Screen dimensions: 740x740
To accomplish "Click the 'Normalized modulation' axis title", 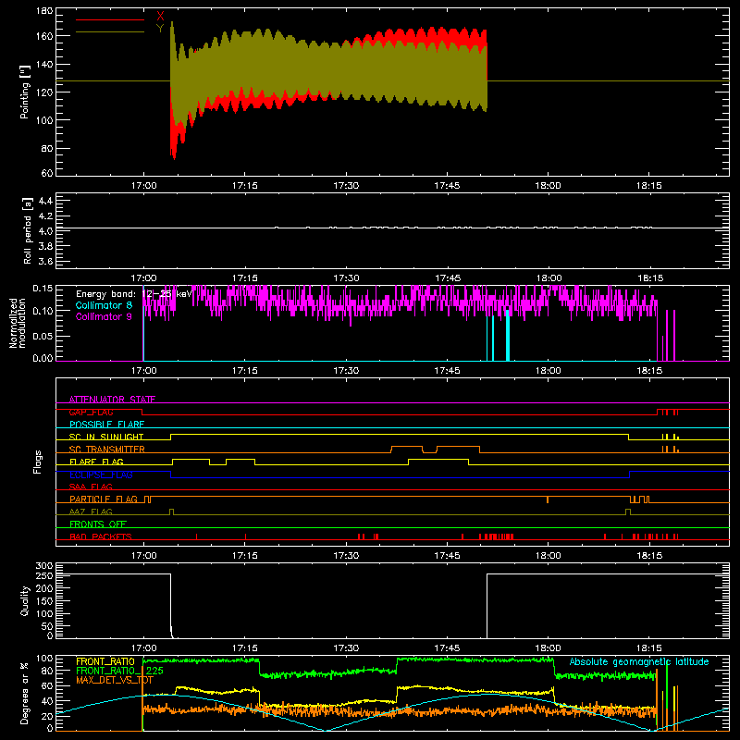I will pyautogui.click(x=18, y=323).
